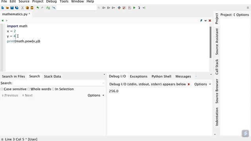The image size is (251, 141).
Task: Open the Window menu
Action: pos(78,2)
